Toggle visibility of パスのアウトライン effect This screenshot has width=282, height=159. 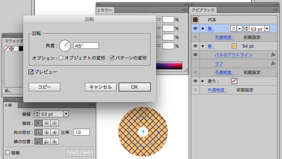tap(195, 55)
